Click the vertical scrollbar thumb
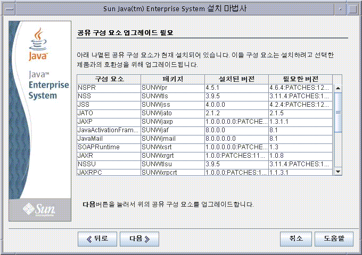This screenshot has width=362, height=255. click(338, 112)
